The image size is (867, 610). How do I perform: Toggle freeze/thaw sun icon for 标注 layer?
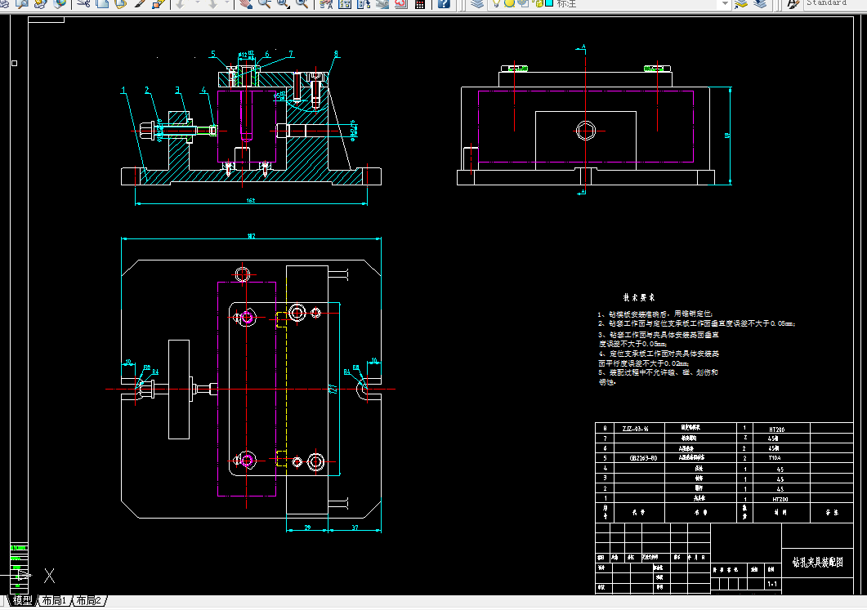[510, 2]
